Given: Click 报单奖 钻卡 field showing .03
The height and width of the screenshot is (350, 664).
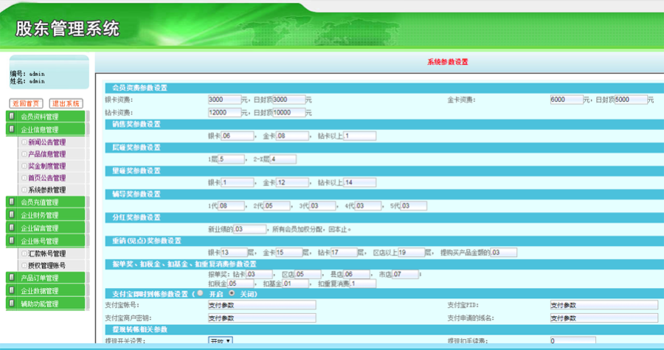Looking at the screenshot, I should click(x=259, y=275).
